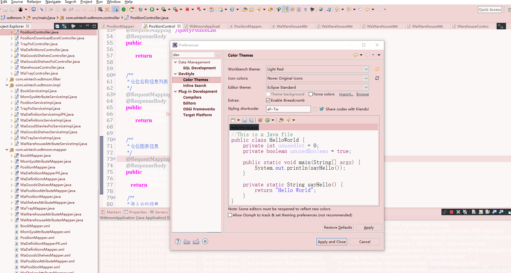Click the help question mark icon in Preferences

pyautogui.click(x=178, y=241)
